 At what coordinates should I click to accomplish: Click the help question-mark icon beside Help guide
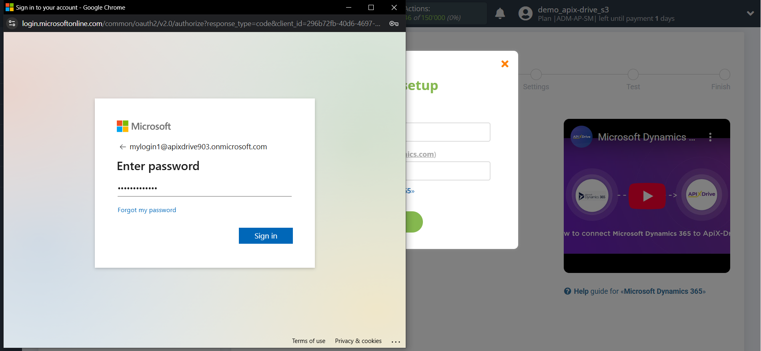[x=567, y=291]
